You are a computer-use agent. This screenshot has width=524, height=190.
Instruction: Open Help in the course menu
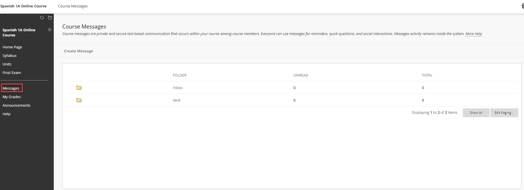(x=6, y=114)
